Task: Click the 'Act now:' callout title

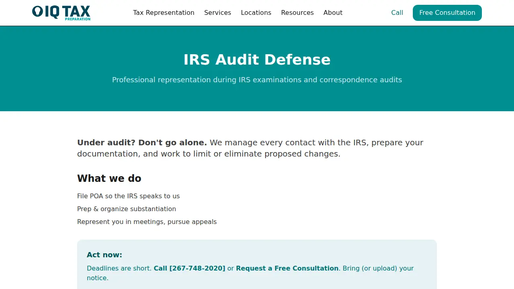Action: click(x=104, y=255)
